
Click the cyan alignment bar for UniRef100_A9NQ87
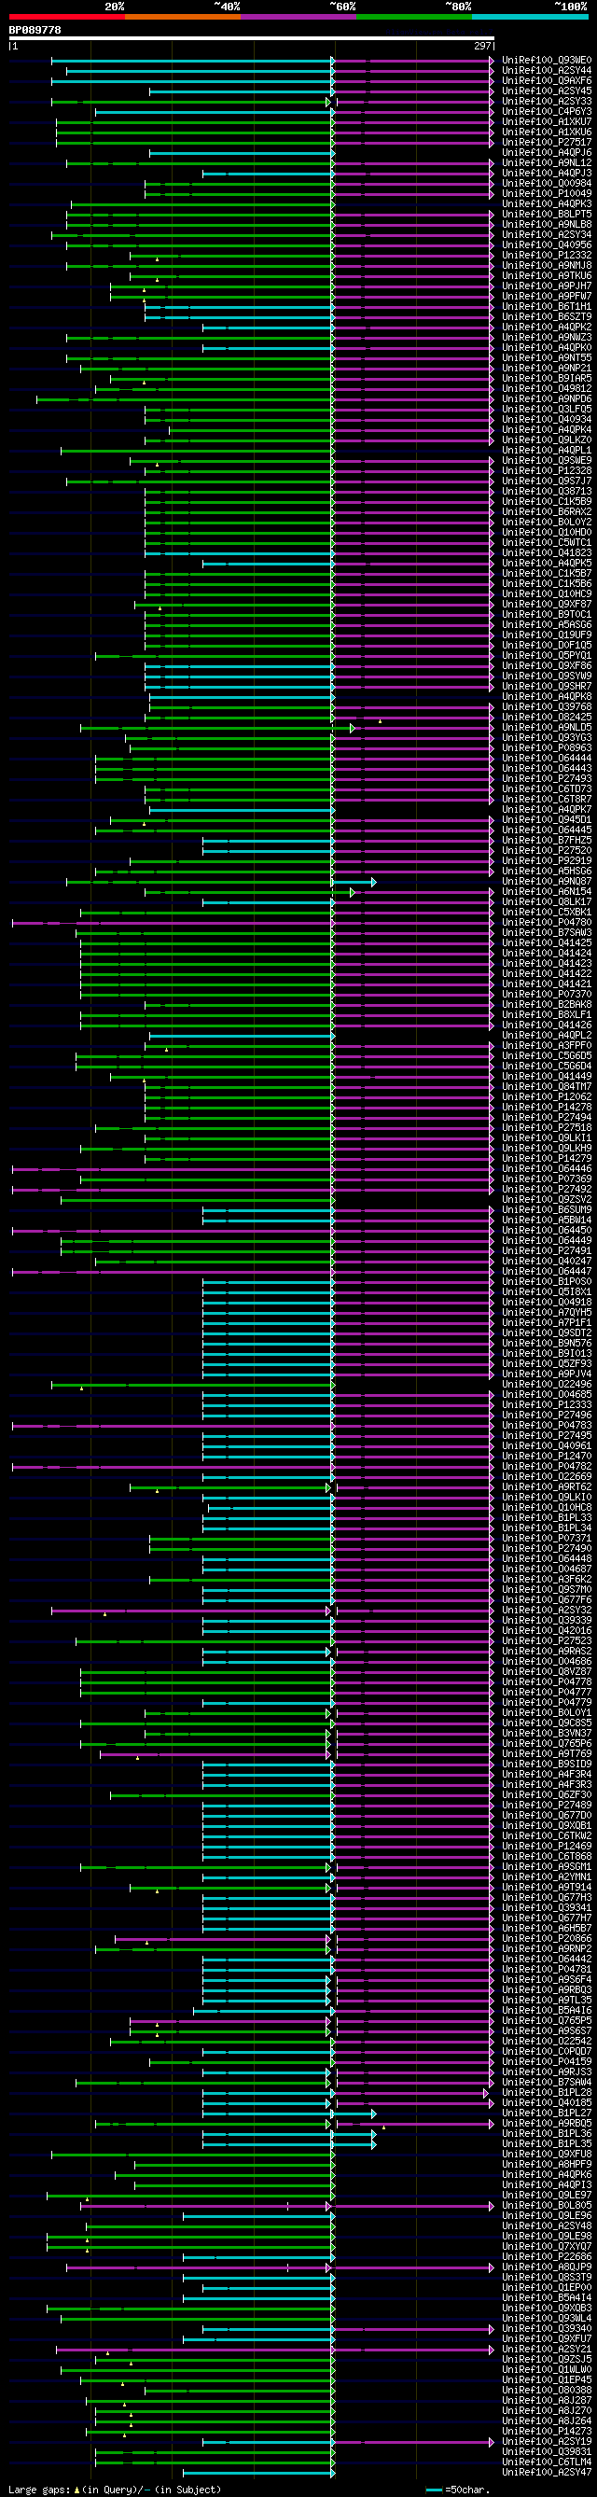coord(354,882)
